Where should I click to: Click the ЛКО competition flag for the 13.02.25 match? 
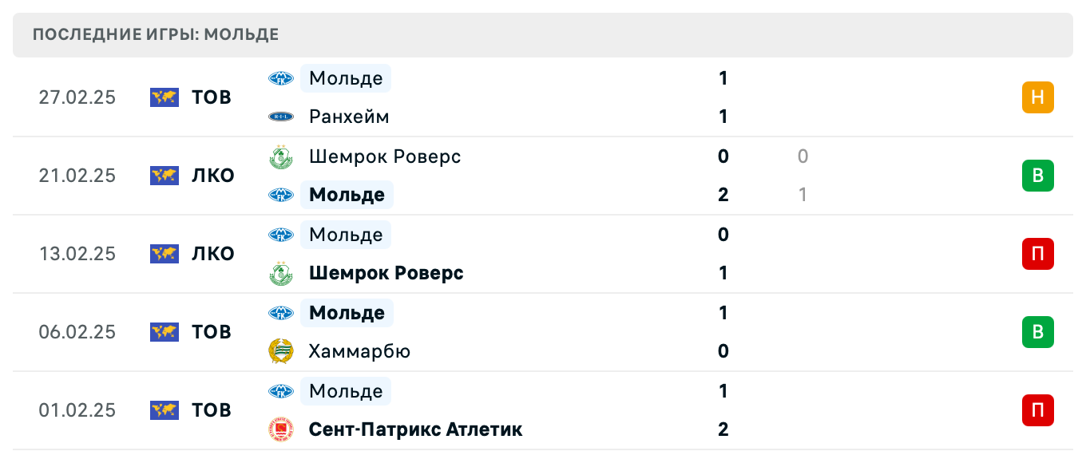click(164, 254)
